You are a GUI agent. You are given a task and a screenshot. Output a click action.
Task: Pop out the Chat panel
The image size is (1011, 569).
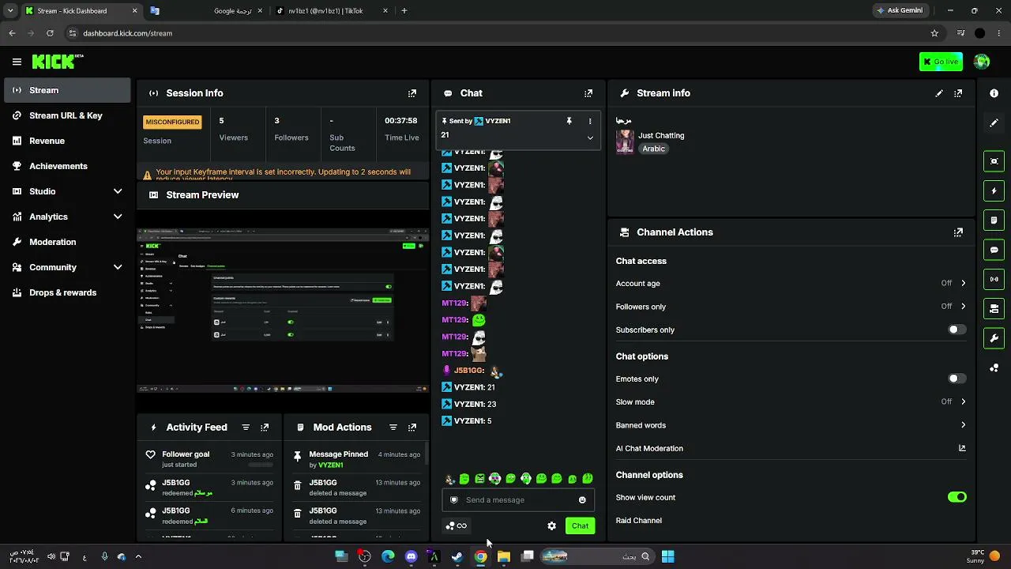click(x=588, y=93)
